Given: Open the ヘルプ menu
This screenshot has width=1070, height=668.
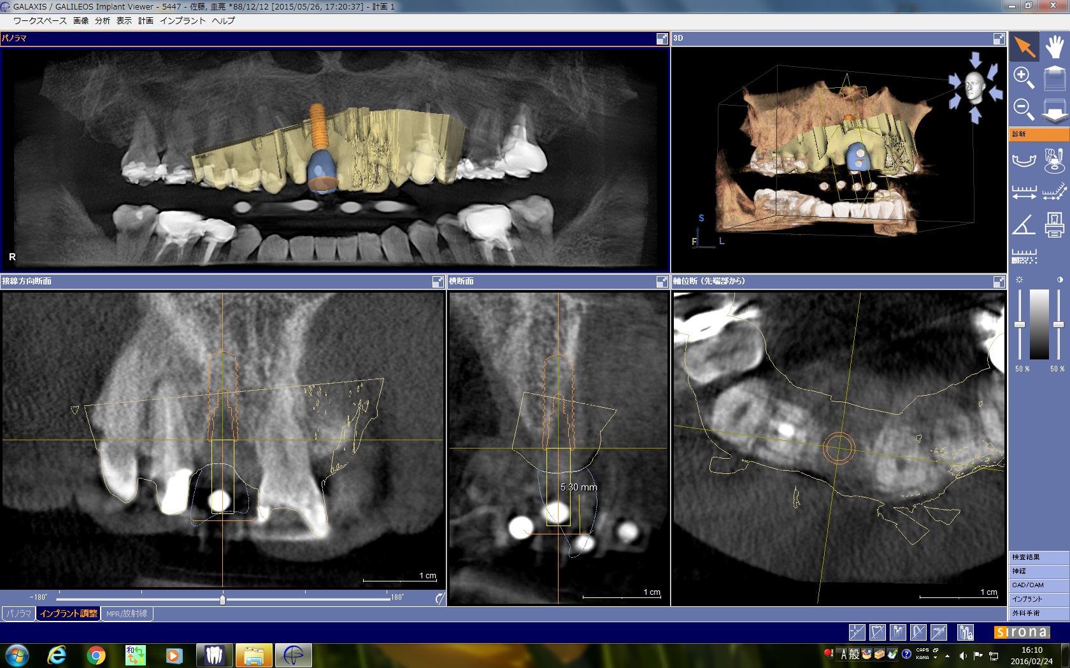Looking at the screenshot, I should 224,21.
